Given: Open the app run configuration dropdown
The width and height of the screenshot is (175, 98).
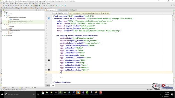Looking at the screenshot, I should tap(36, 5).
